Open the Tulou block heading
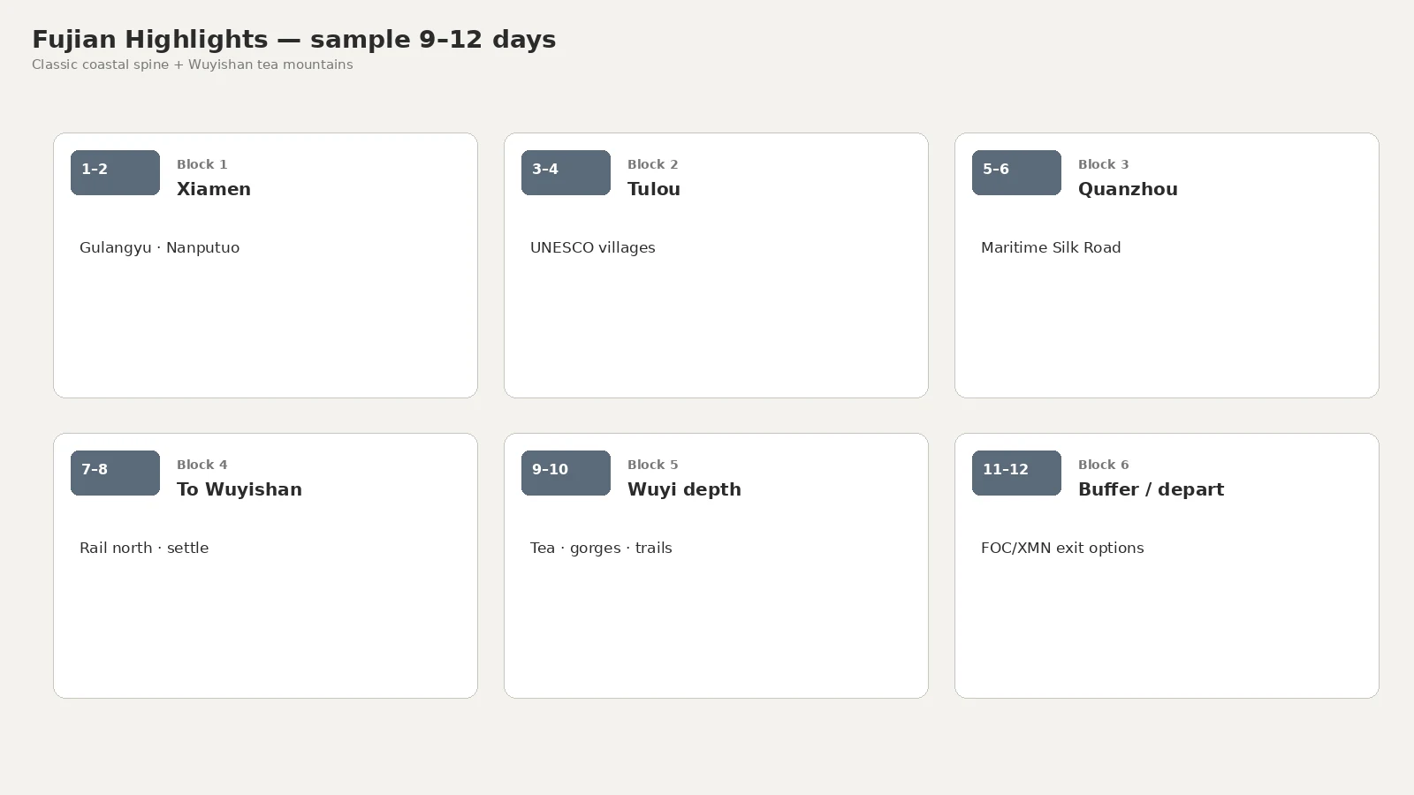This screenshot has width=1414, height=795. (x=654, y=189)
